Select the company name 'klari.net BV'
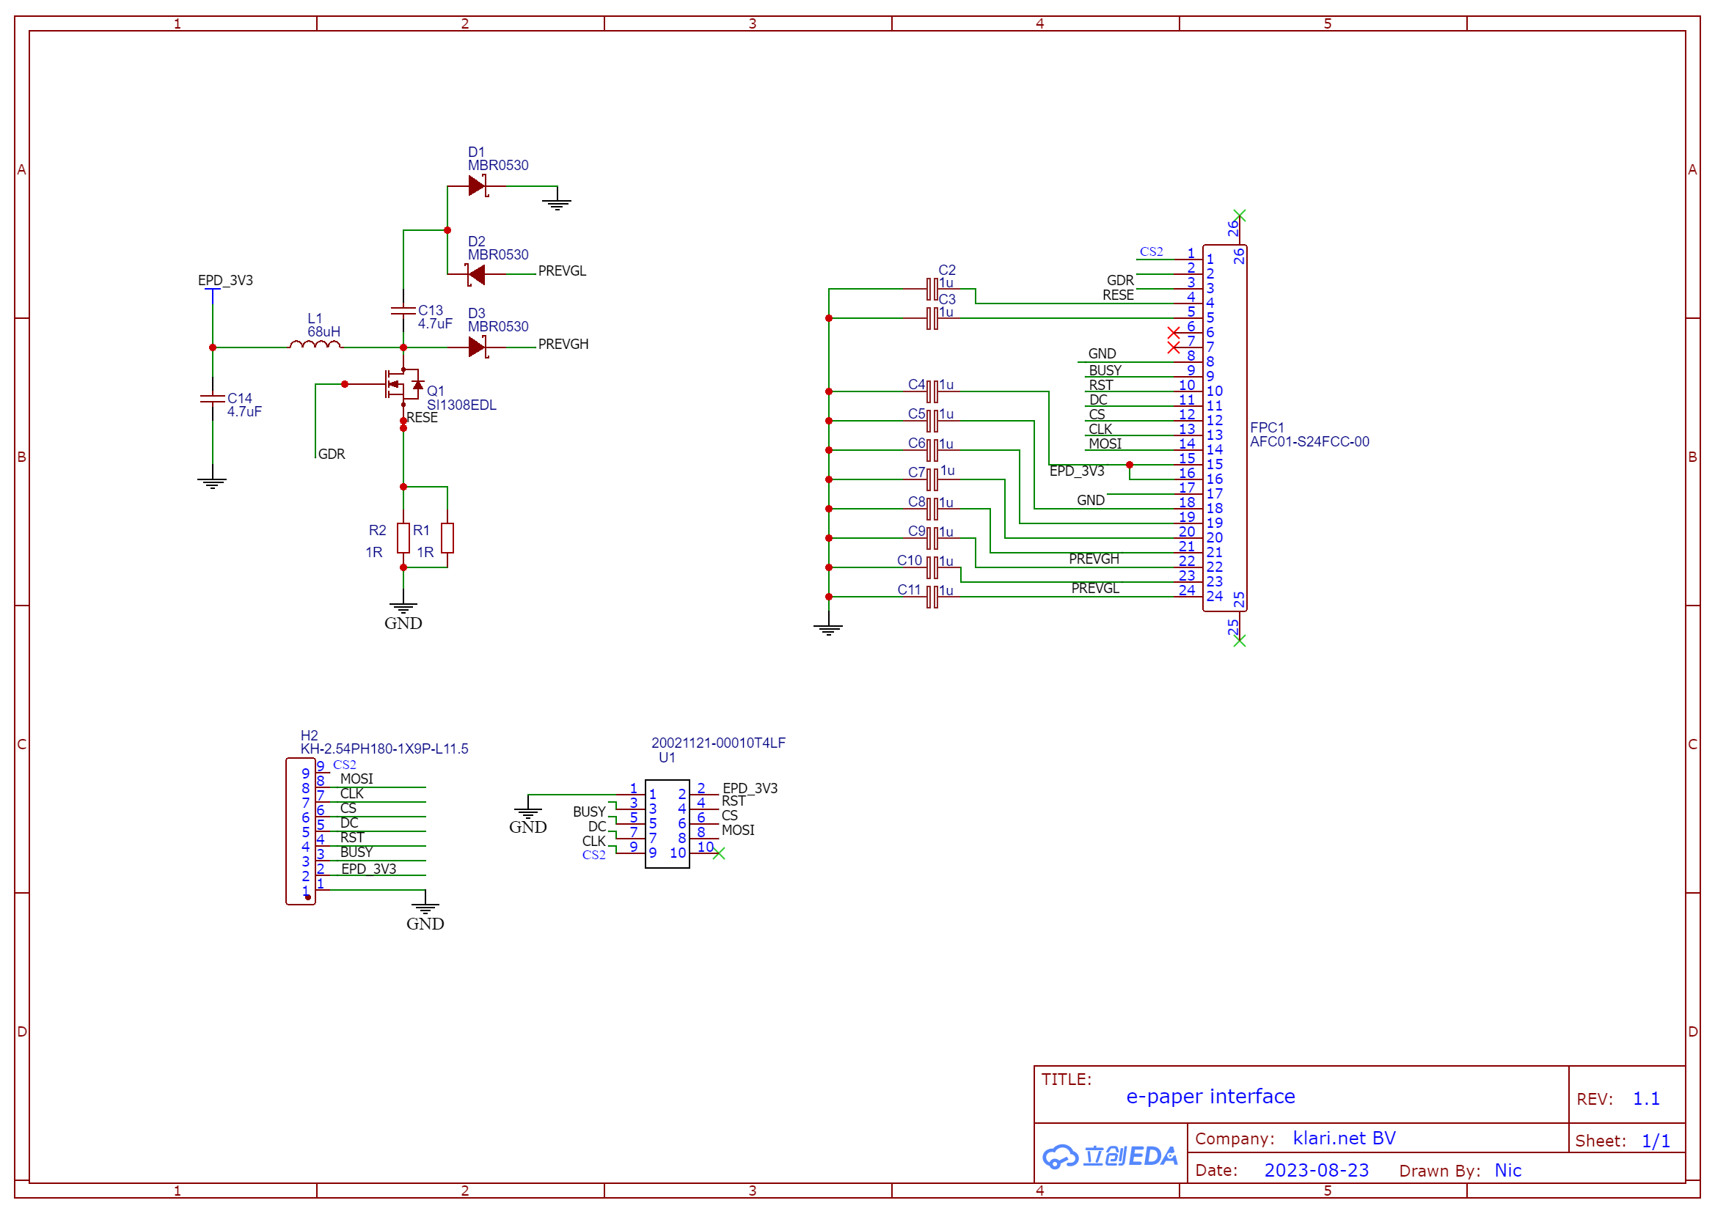This screenshot has width=1715, height=1214. click(1345, 1138)
